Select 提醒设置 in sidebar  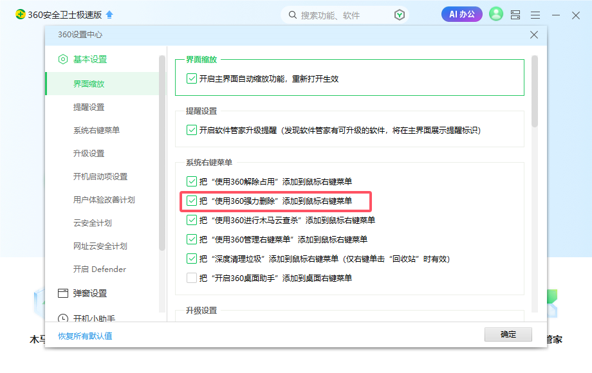pos(89,107)
